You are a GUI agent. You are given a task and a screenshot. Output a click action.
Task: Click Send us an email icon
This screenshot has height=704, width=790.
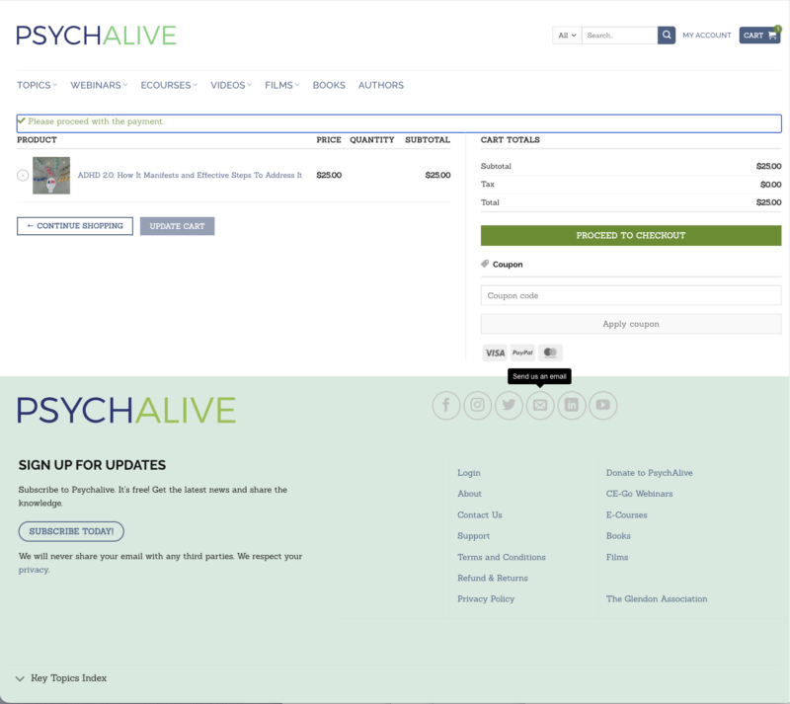(x=540, y=405)
